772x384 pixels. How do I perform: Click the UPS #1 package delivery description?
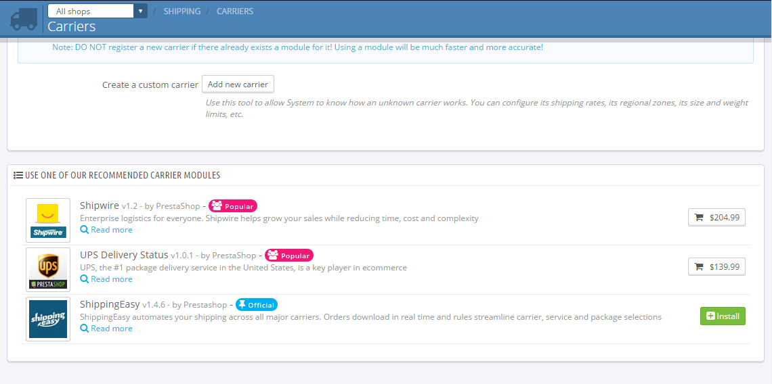pos(243,268)
